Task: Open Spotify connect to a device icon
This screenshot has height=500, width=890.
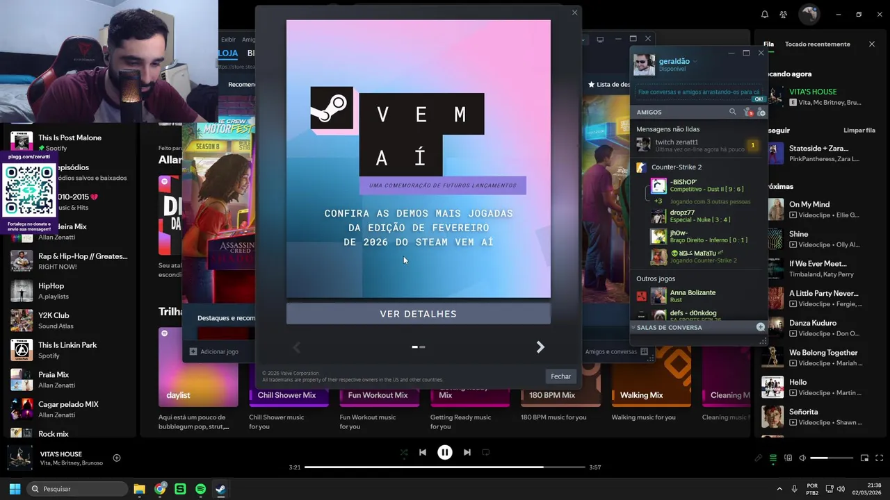Action: tap(788, 458)
